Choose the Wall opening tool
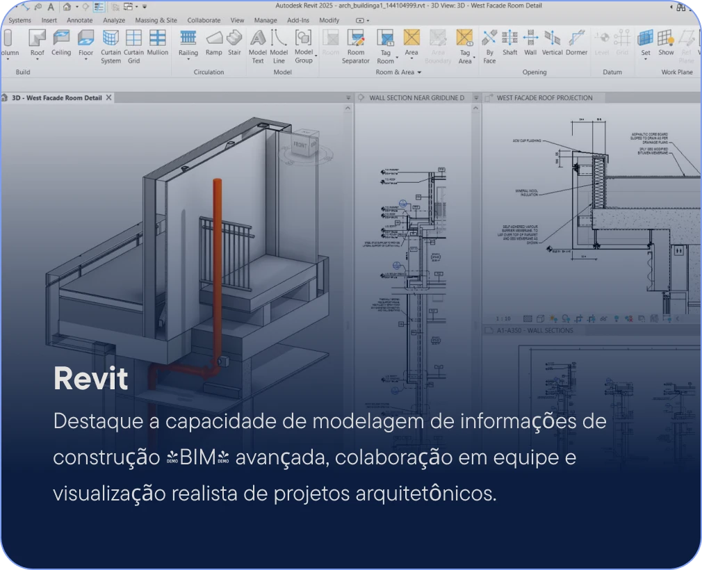702x570 pixels. (x=530, y=43)
